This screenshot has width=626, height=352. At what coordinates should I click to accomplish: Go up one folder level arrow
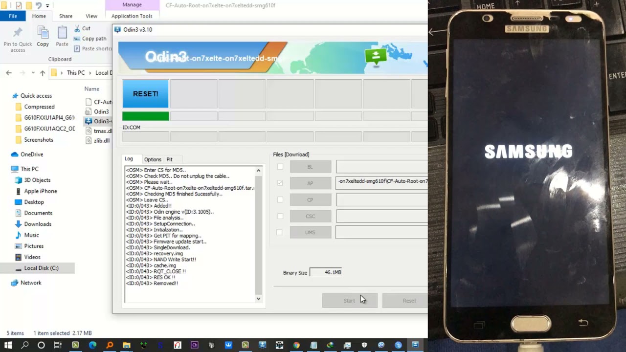(43, 73)
